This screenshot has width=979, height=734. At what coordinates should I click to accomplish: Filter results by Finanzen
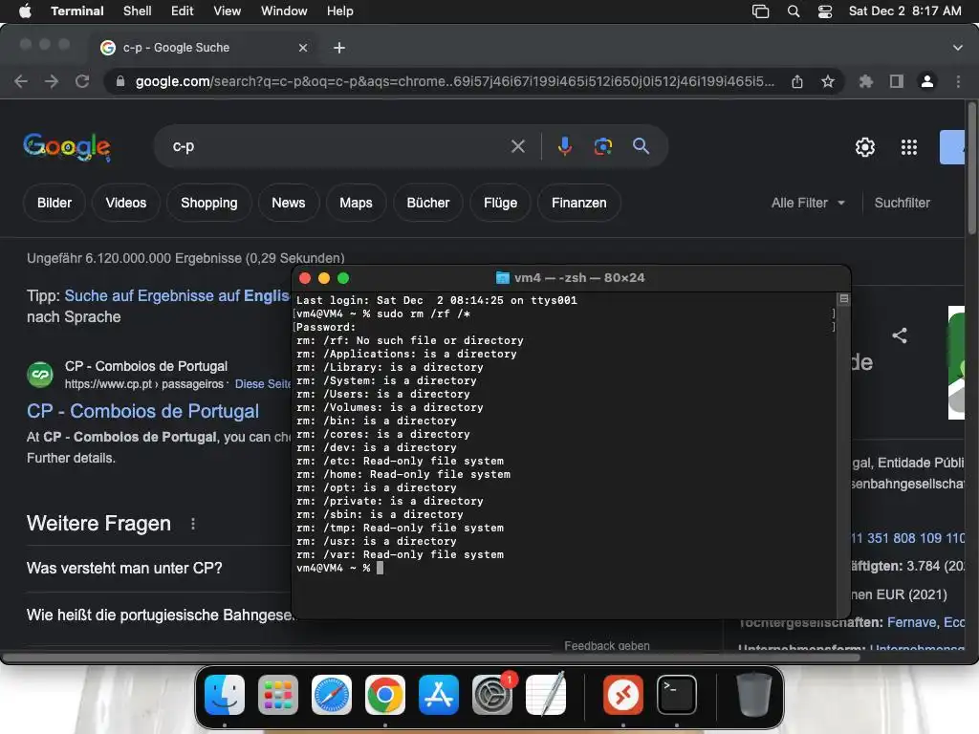pyautogui.click(x=578, y=203)
